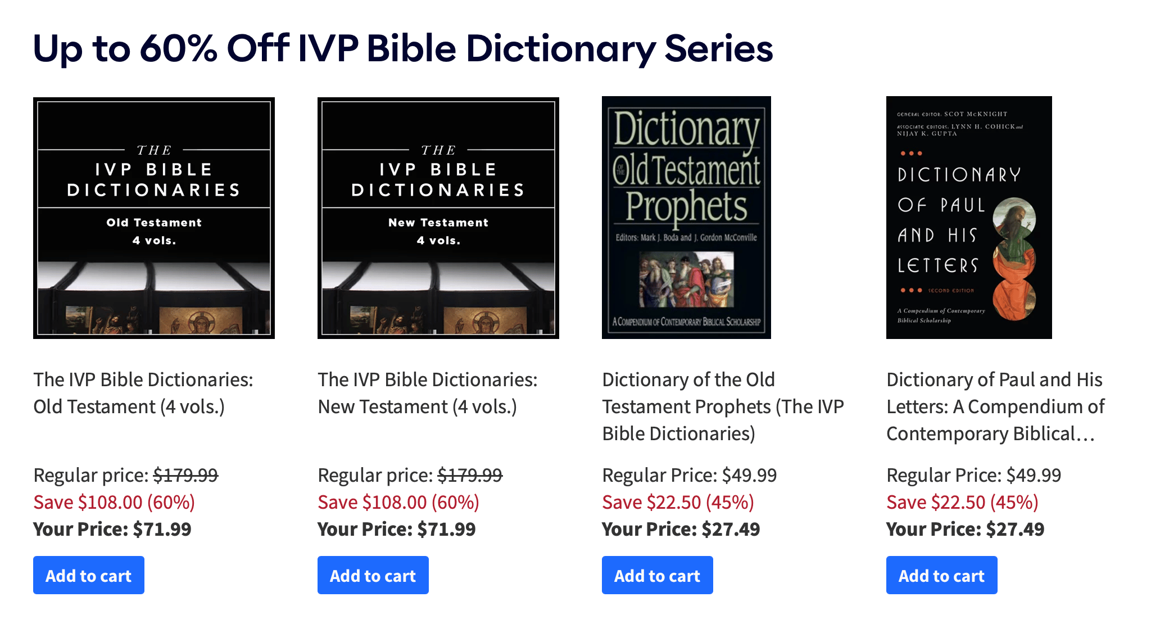Viewport: 1151px width, 642px height.
Task: Open Dictionary of the Old Testament Prophets title
Action: click(723, 406)
